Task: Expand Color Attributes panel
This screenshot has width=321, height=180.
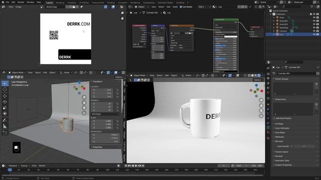Action: [x=282, y=128]
